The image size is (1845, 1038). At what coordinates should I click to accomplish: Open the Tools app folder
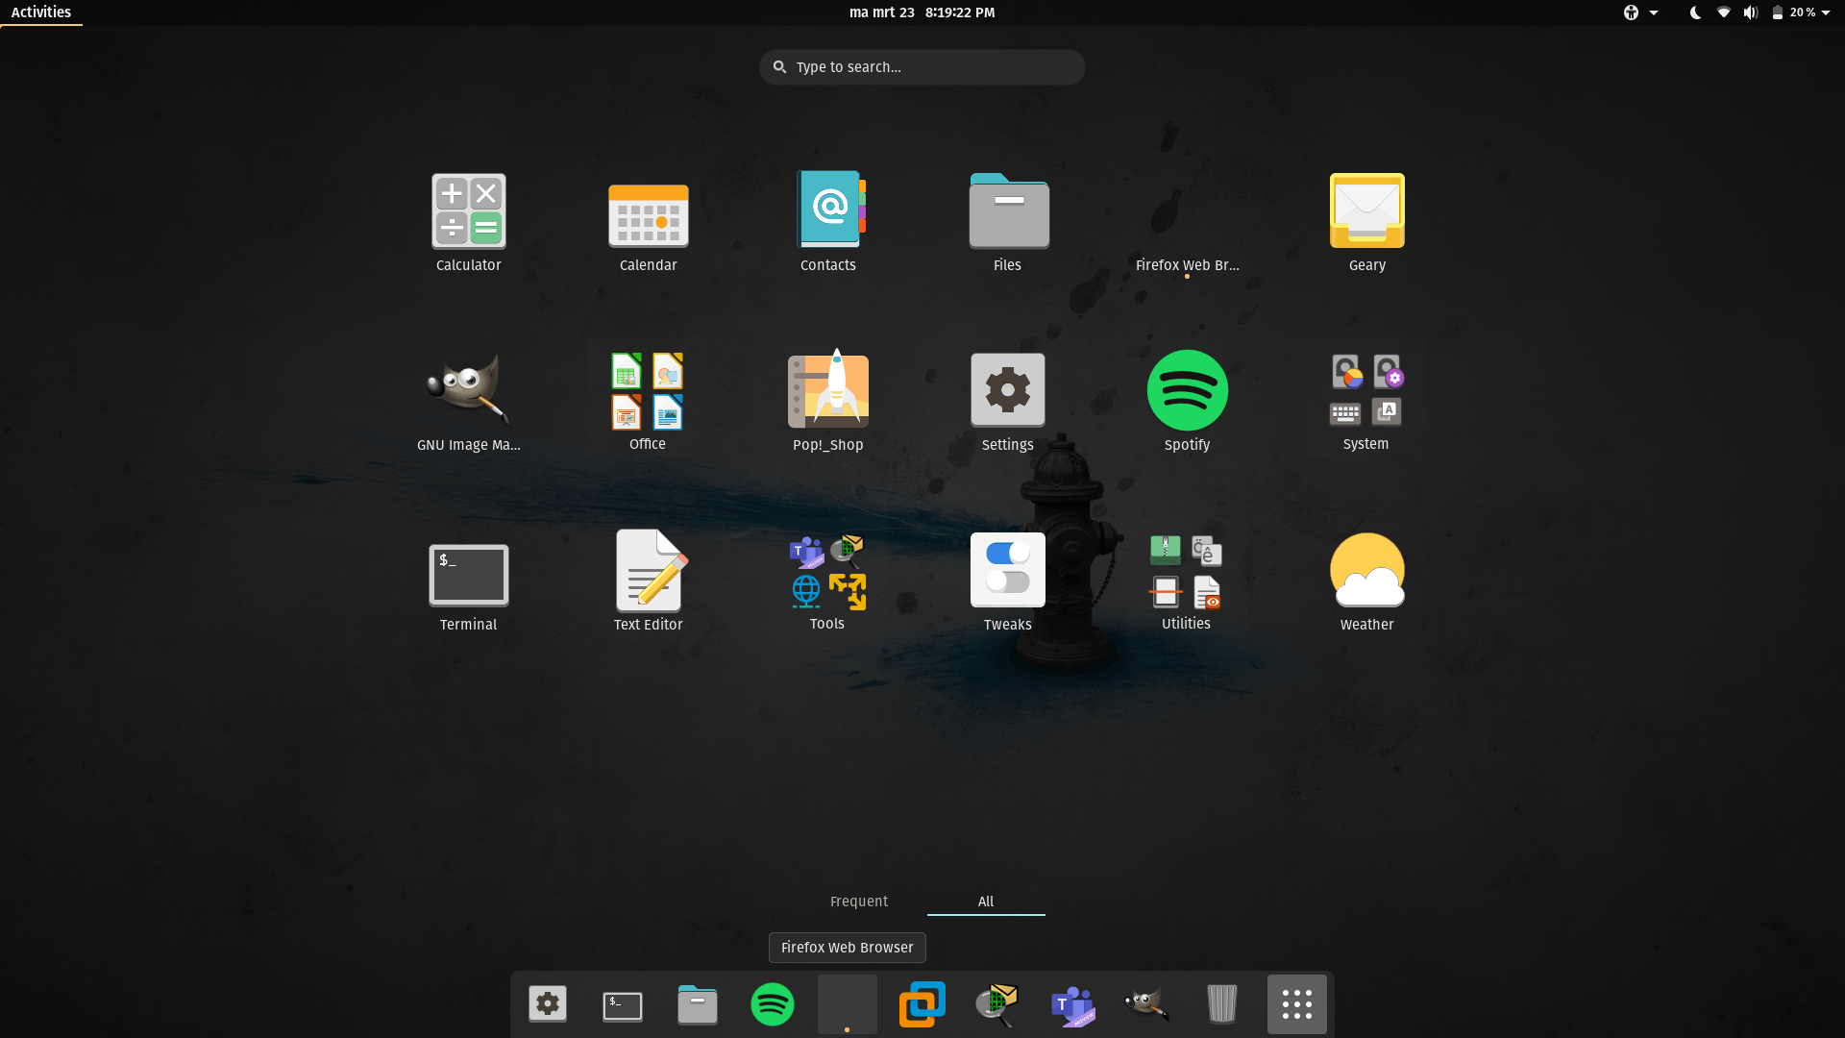(x=827, y=582)
